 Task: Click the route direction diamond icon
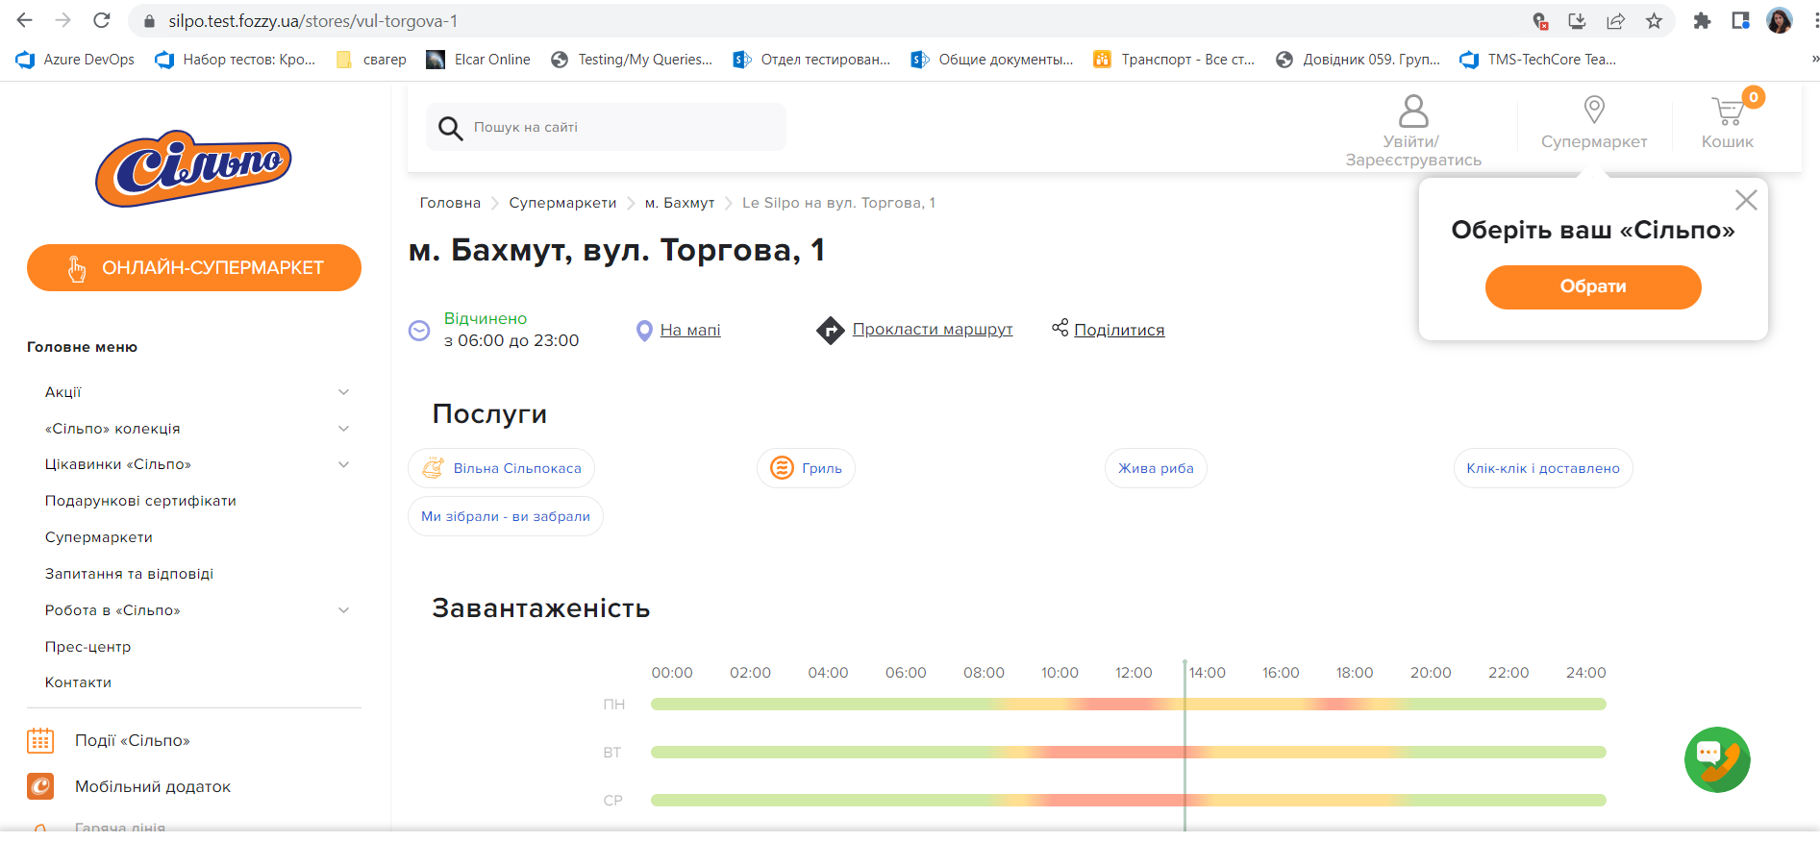click(x=830, y=331)
